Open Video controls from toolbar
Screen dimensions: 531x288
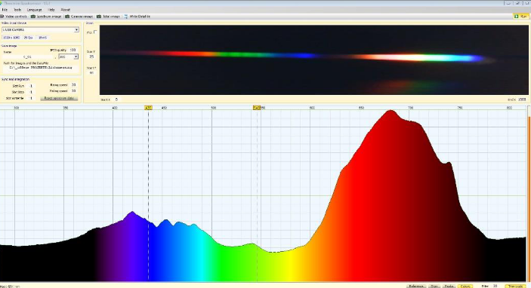tap(14, 17)
